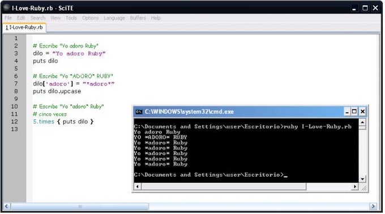Click the string "*adoro*" on line 7
The height and width of the screenshot is (214, 385).
pyautogui.click(x=99, y=84)
